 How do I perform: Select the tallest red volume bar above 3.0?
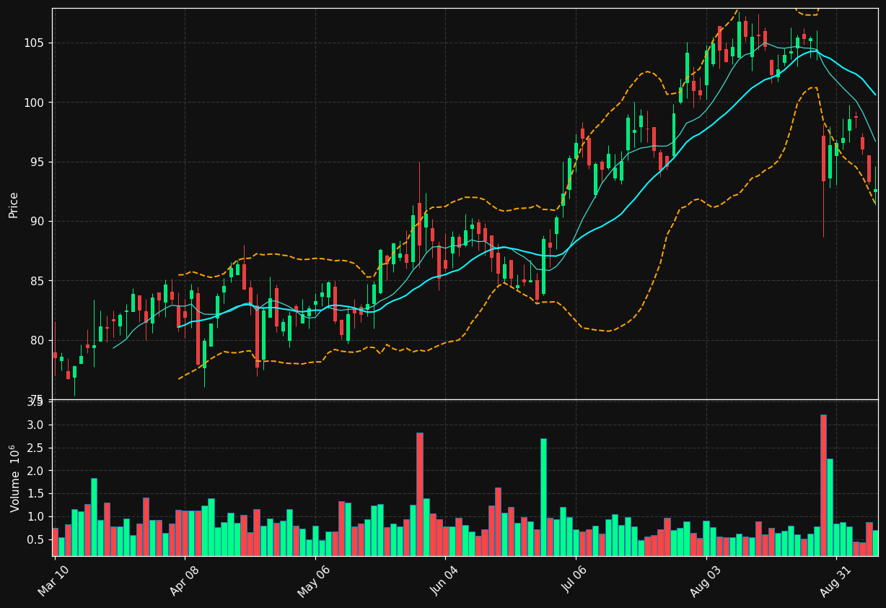click(823, 485)
